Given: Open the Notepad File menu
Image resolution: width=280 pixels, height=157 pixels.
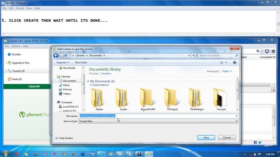Looking at the screenshot, I should 4,8.
